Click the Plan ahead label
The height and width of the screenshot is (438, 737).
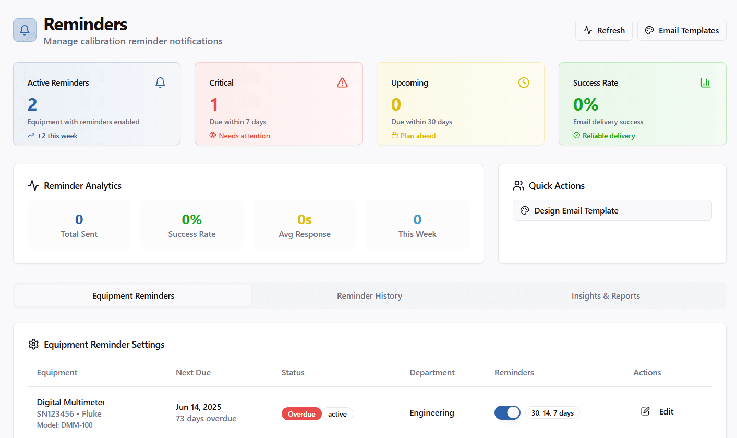418,136
